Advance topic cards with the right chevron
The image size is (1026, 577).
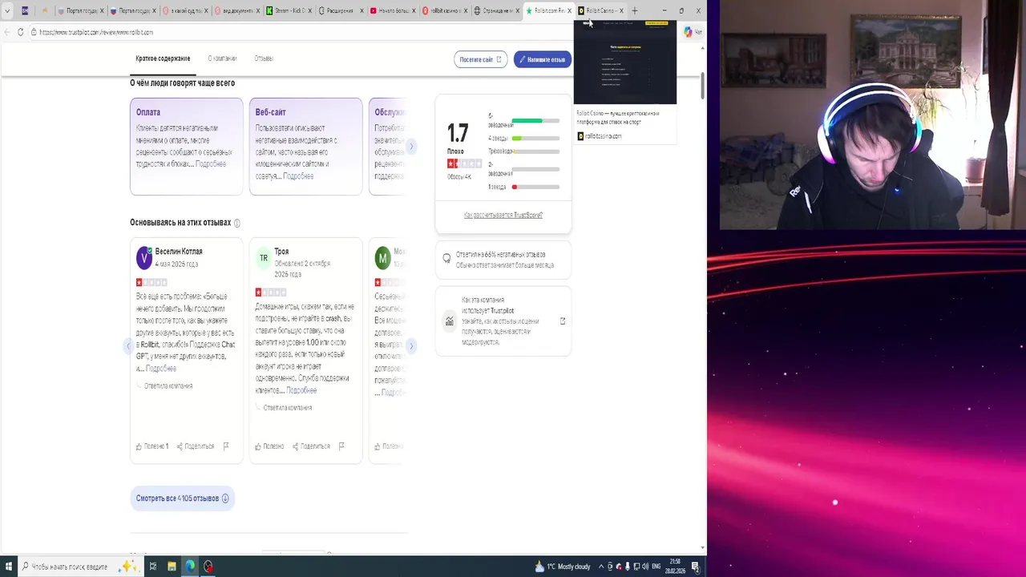[411, 147]
